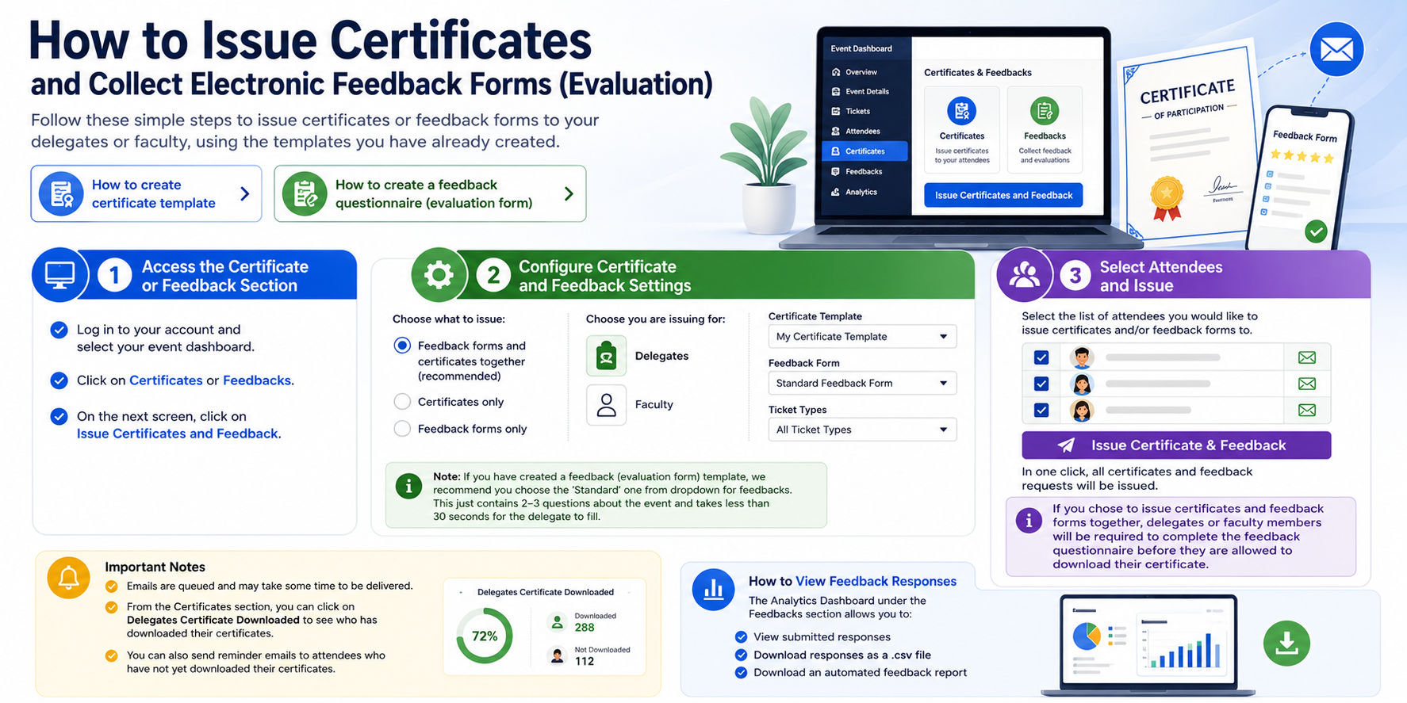Screen dimensions: 1407x703
Task: Select the highlighted Certificates sidebar item
Action: pos(865,151)
